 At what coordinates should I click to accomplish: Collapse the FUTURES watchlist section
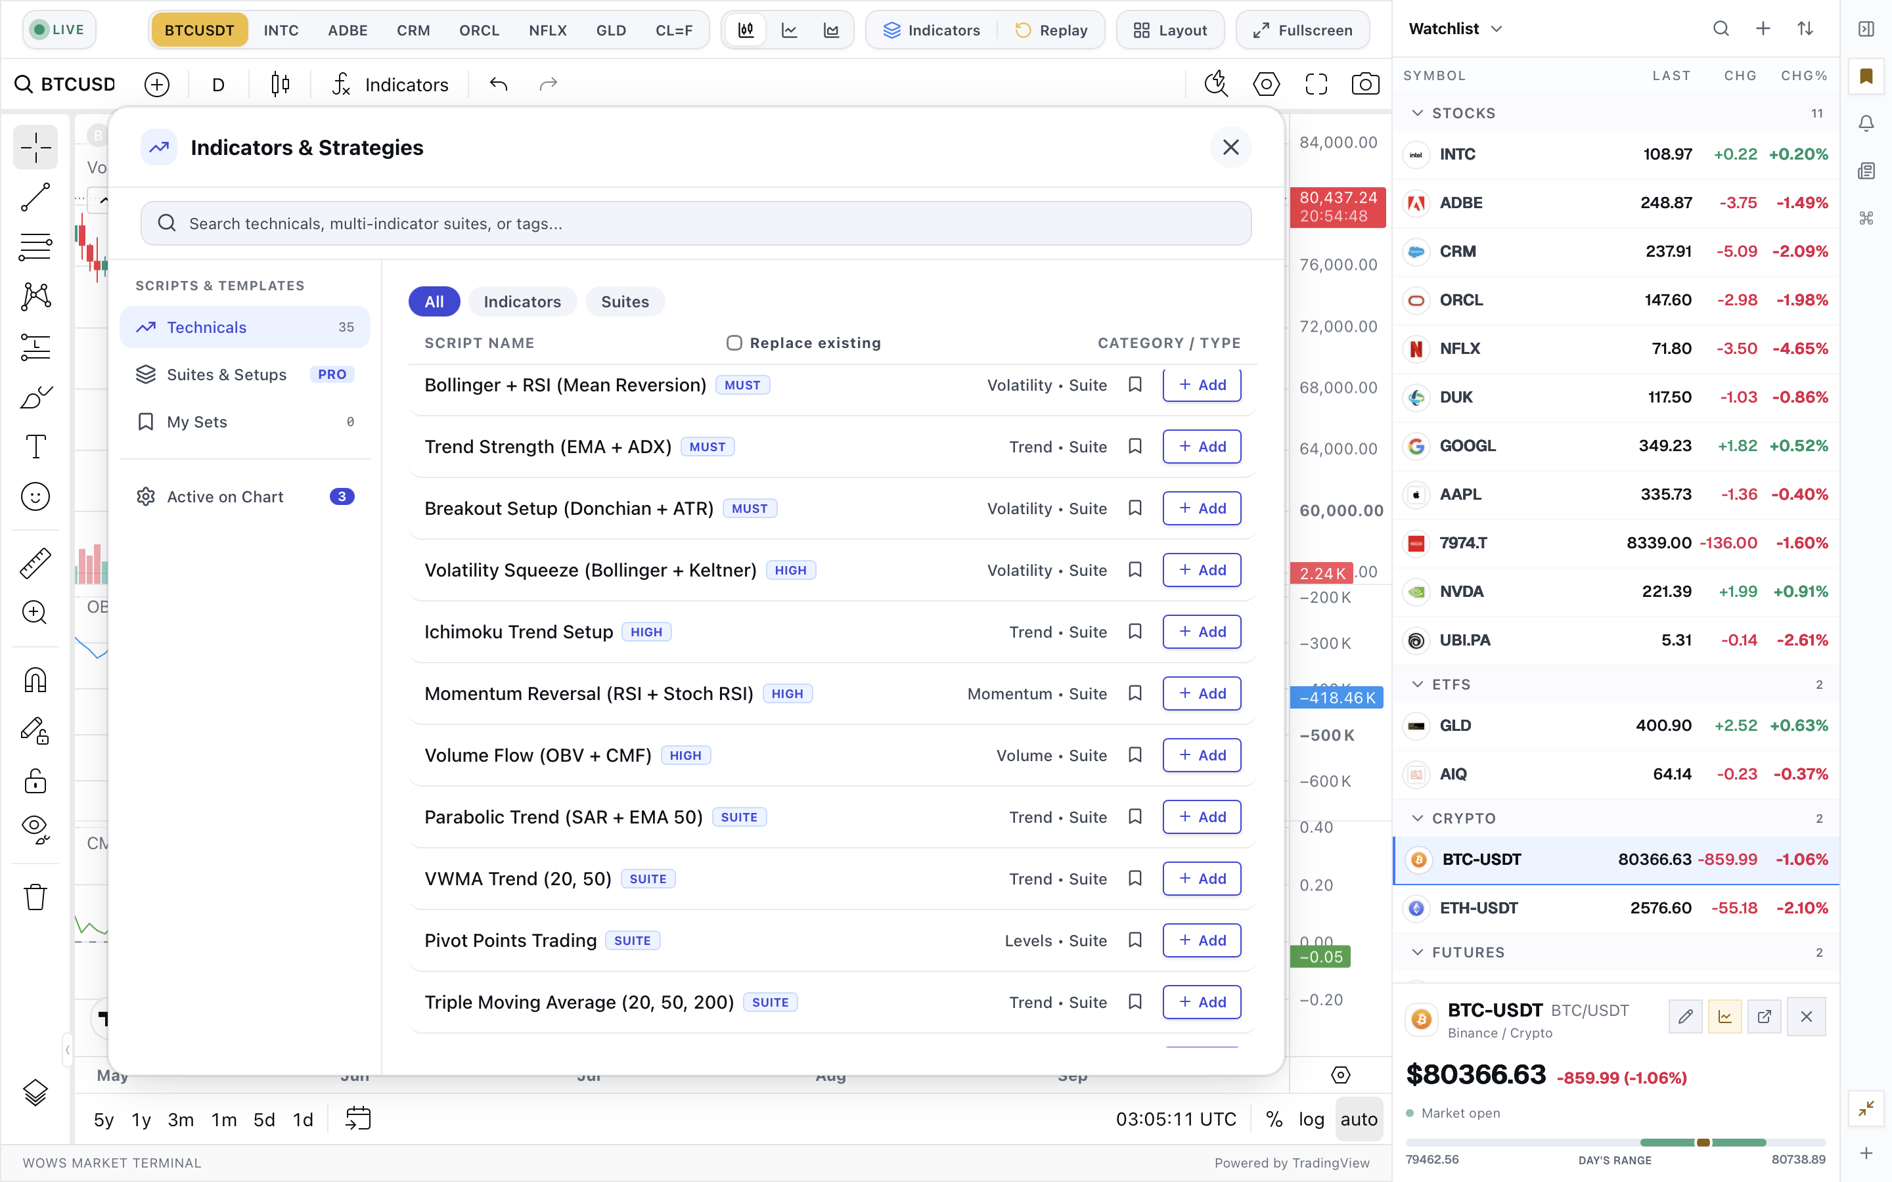(1418, 952)
